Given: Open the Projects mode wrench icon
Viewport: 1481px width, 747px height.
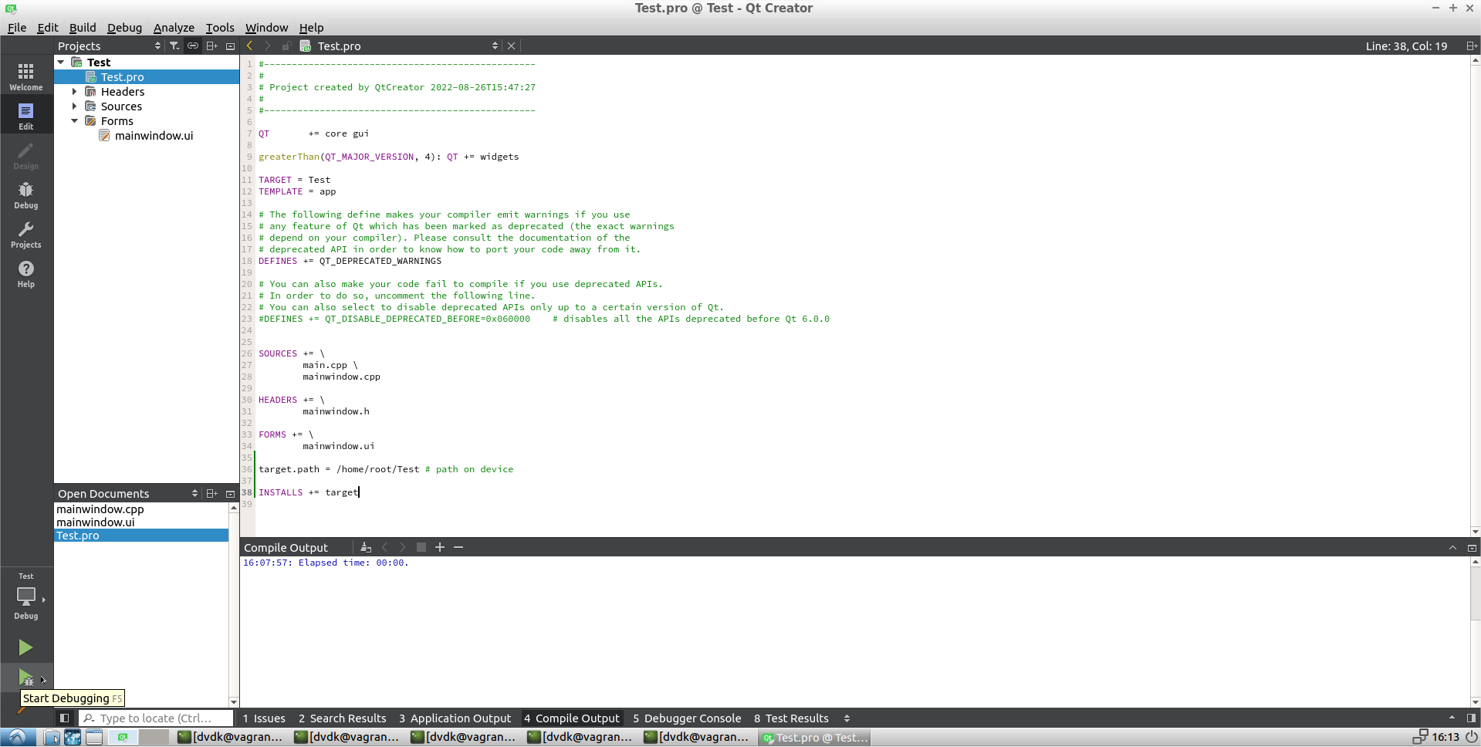Looking at the screenshot, I should tap(25, 235).
